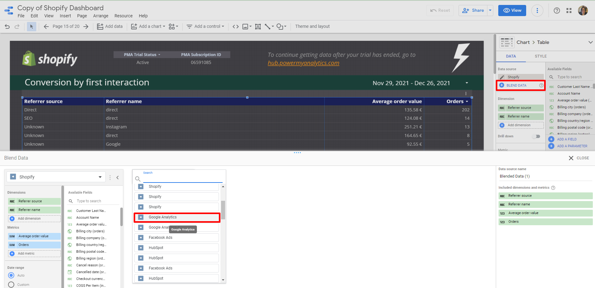Open the Google apps grid icon
The image size is (595, 288).
click(x=569, y=11)
